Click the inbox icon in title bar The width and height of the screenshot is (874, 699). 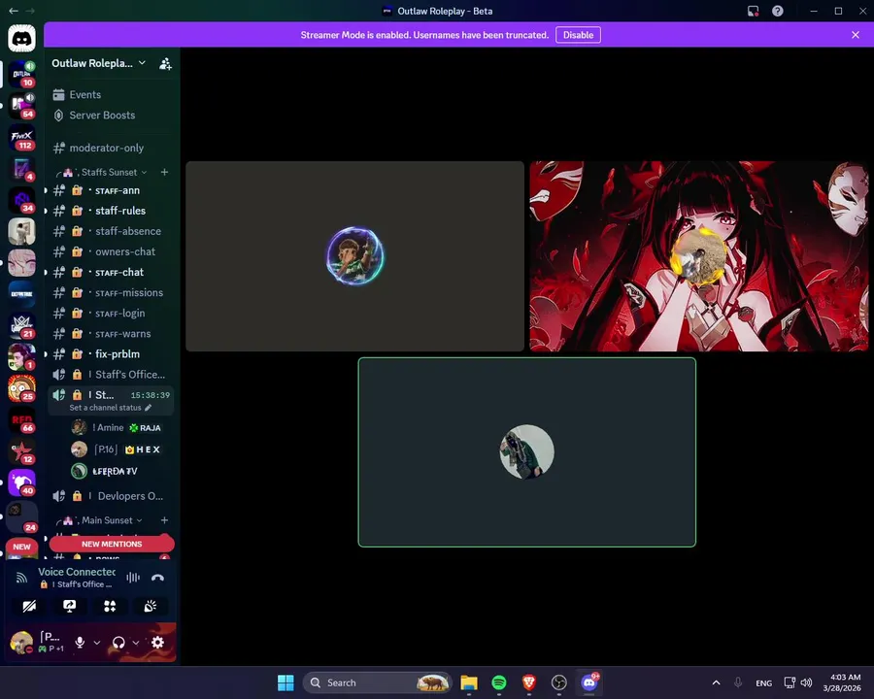(x=753, y=11)
